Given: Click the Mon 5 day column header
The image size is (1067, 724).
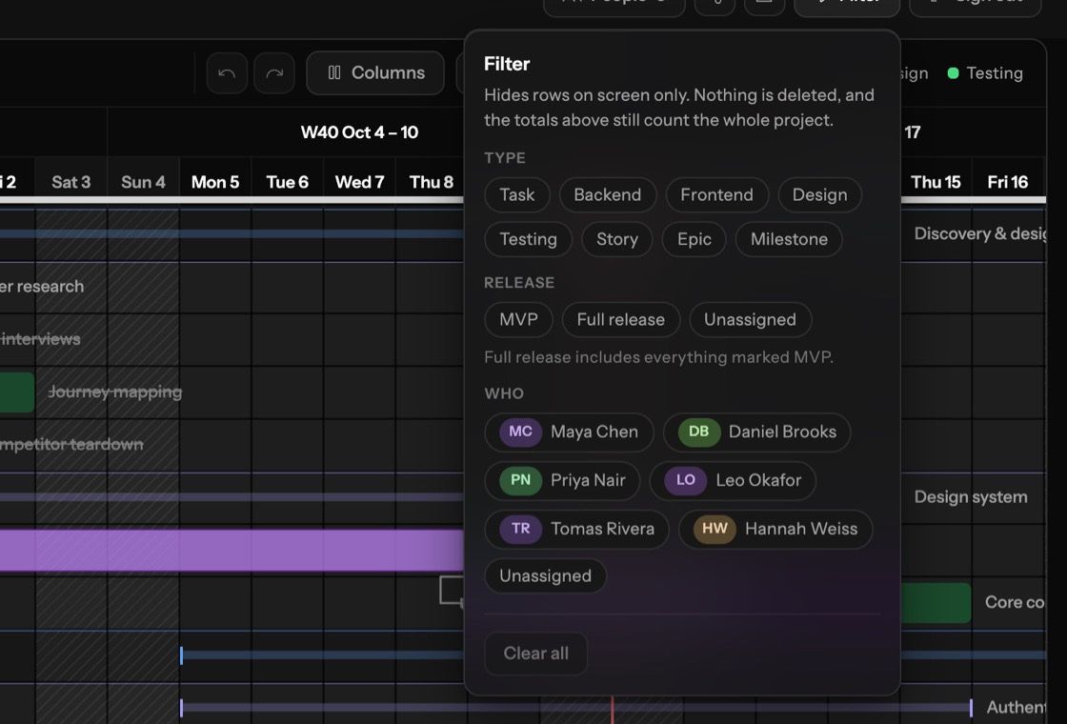Looking at the screenshot, I should (x=215, y=182).
